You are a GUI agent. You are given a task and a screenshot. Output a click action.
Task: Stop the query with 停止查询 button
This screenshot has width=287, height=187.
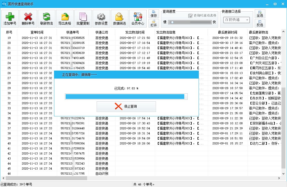[x=126, y=106]
